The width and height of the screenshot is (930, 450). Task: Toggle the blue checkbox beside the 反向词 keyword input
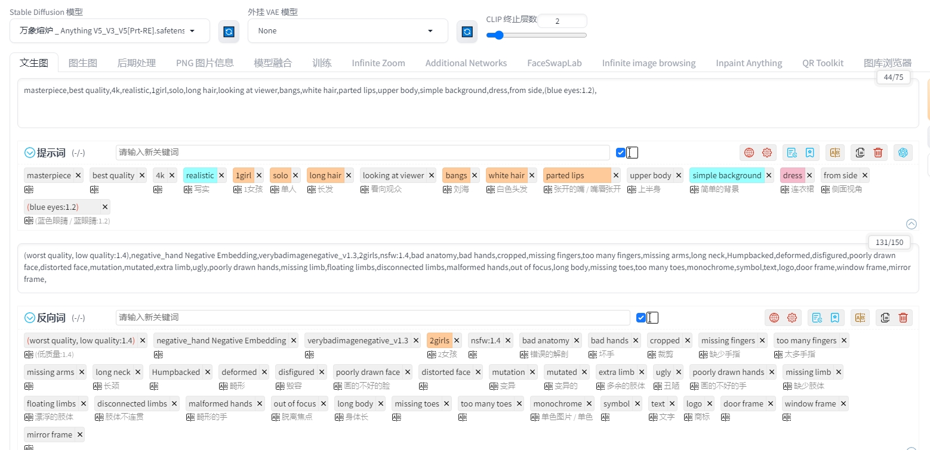[641, 318]
